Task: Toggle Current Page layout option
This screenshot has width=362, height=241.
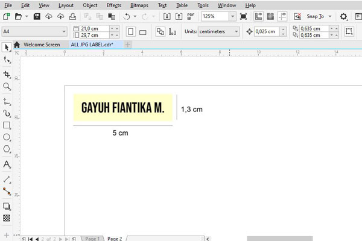Action: click(172, 31)
